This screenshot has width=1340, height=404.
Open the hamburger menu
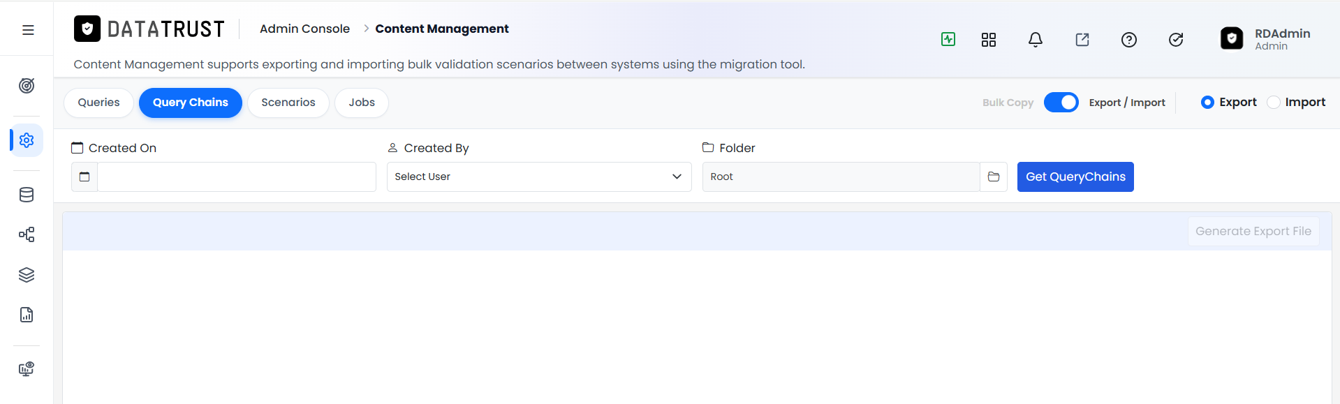(x=28, y=30)
